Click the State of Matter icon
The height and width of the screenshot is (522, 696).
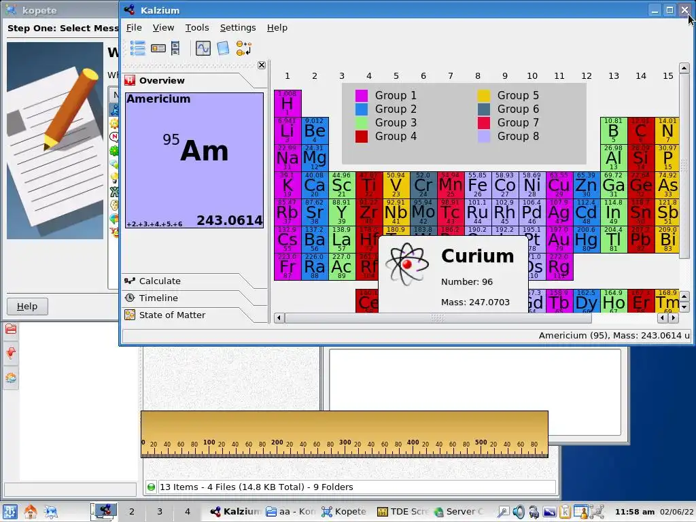[130, 315]
